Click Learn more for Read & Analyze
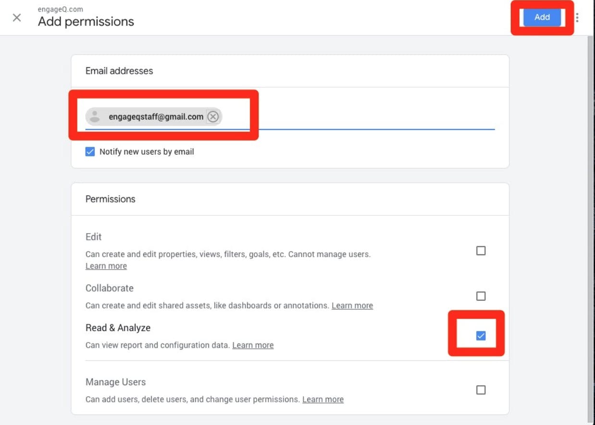Screen dimensions: 595x425 click(253, 345)
